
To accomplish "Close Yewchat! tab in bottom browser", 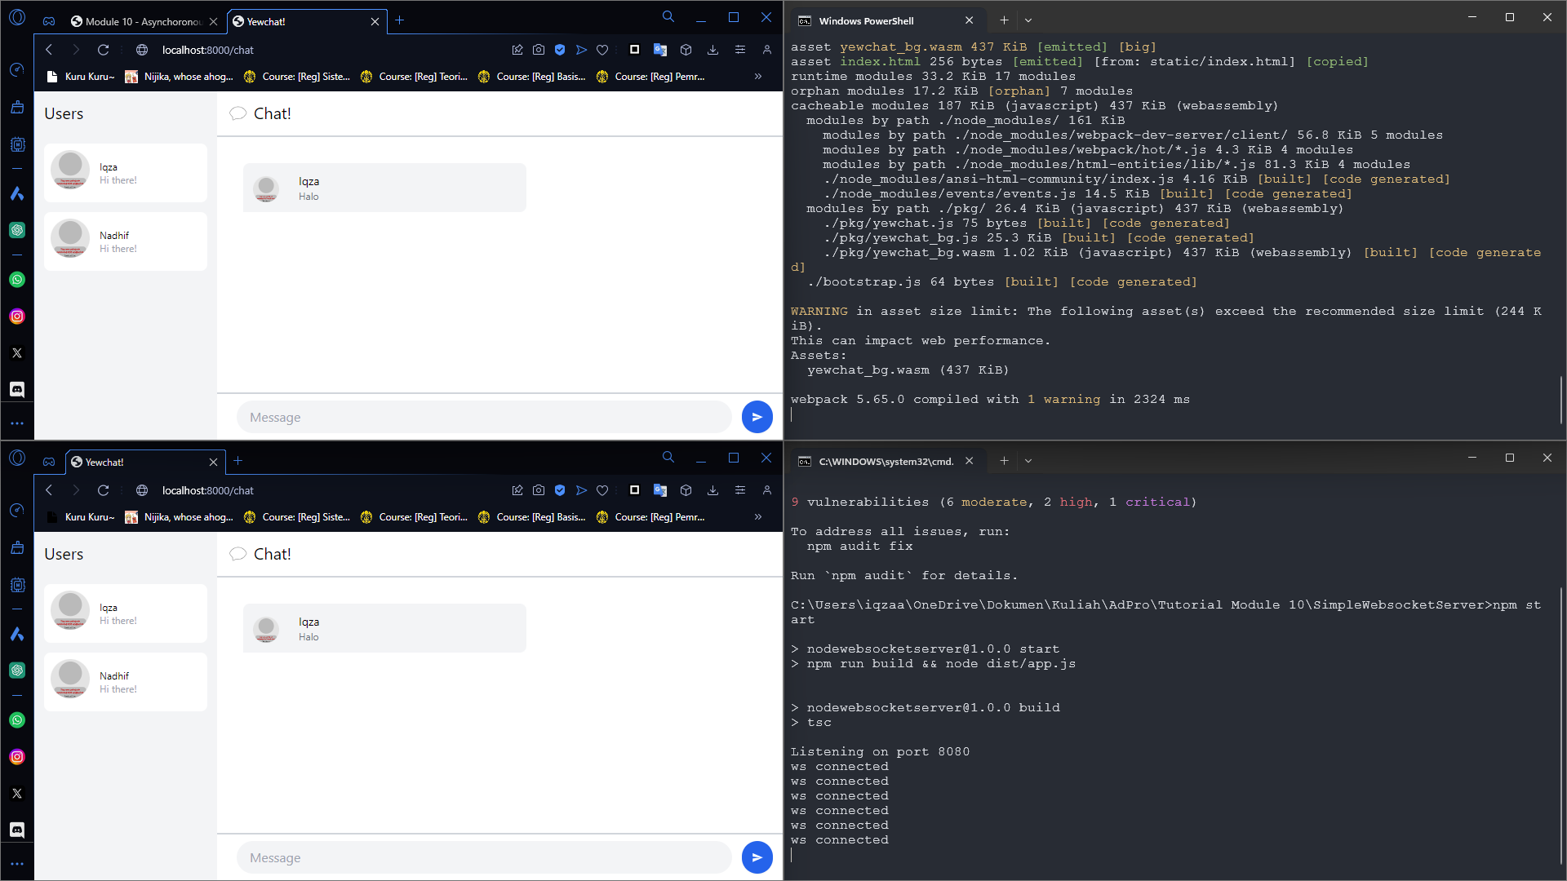I will point(213,462).
